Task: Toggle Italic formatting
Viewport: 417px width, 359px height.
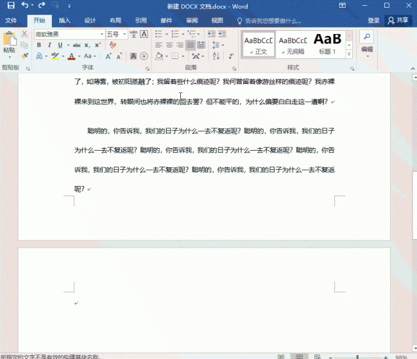Action: (49, 45)
